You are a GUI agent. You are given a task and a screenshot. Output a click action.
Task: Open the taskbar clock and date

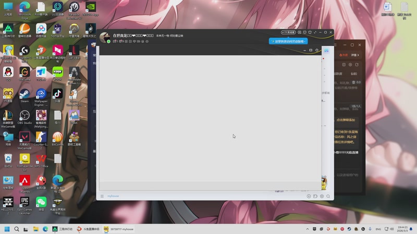point(402,229)
